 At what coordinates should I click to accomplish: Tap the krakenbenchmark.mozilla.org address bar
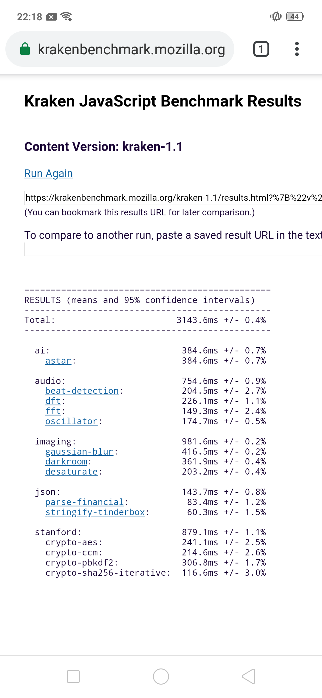(x=132, y=49)
